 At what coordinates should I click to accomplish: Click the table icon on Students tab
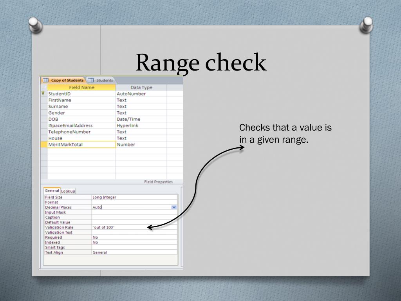pos(91,80)
